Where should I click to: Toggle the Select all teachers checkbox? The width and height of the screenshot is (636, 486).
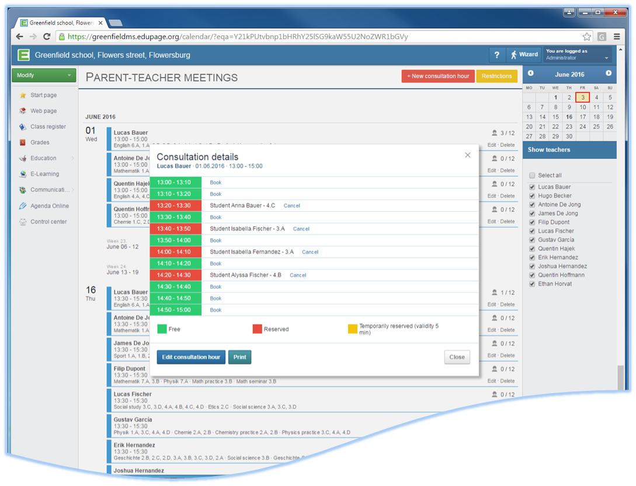532,176
